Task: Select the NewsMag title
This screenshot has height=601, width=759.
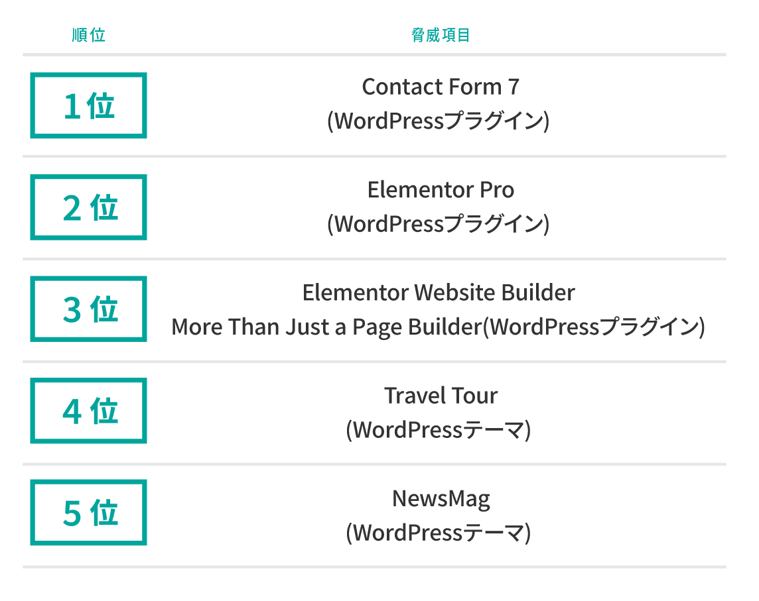Action: (x=441, y=498)
